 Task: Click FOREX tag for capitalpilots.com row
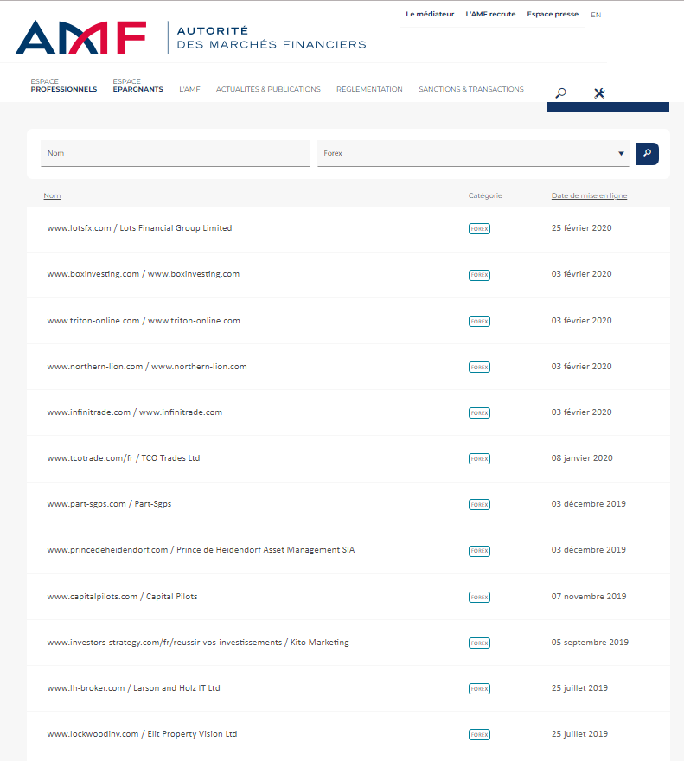479,597
